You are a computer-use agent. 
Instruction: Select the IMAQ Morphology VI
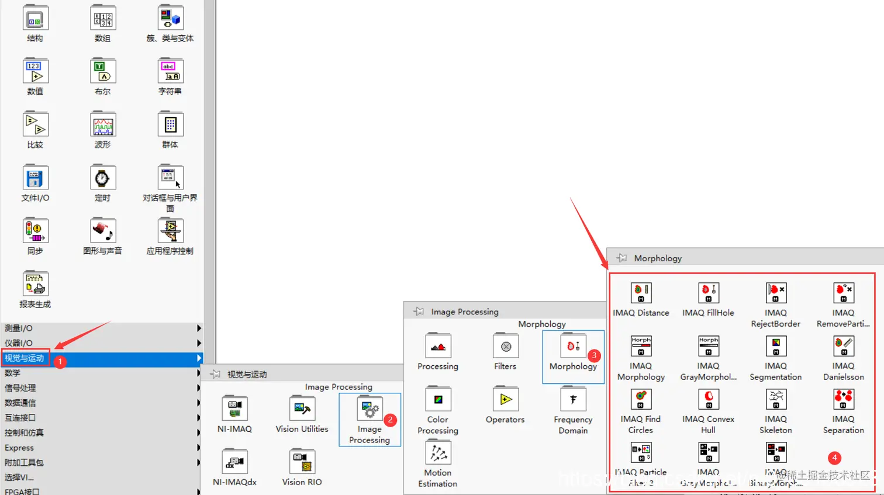coord(641,346)
